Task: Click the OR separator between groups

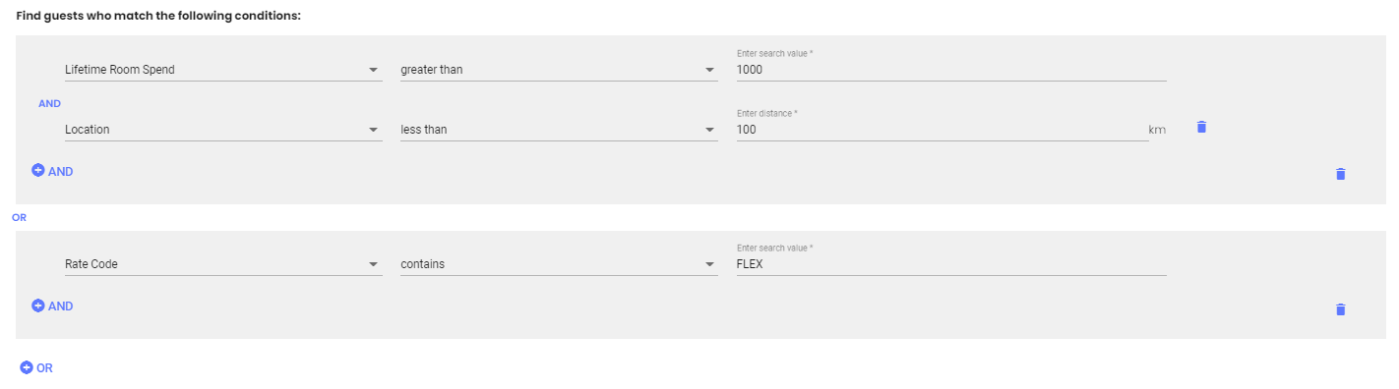Action: coord(20,218)
